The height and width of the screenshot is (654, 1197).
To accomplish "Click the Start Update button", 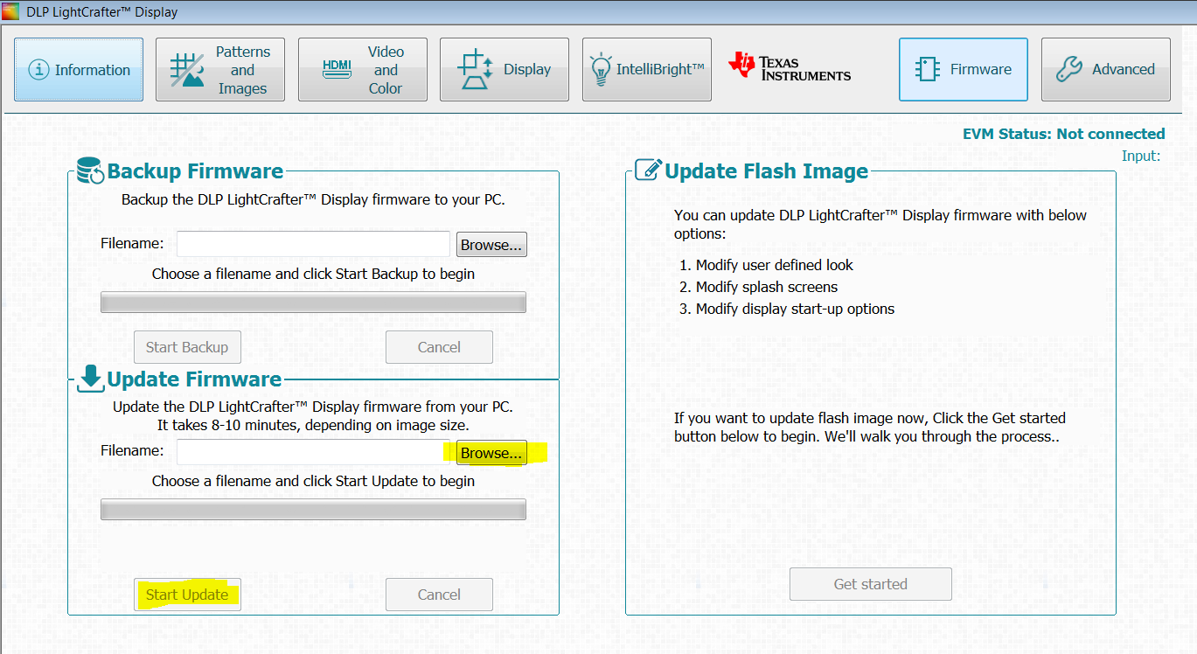I will click(187, 595).
